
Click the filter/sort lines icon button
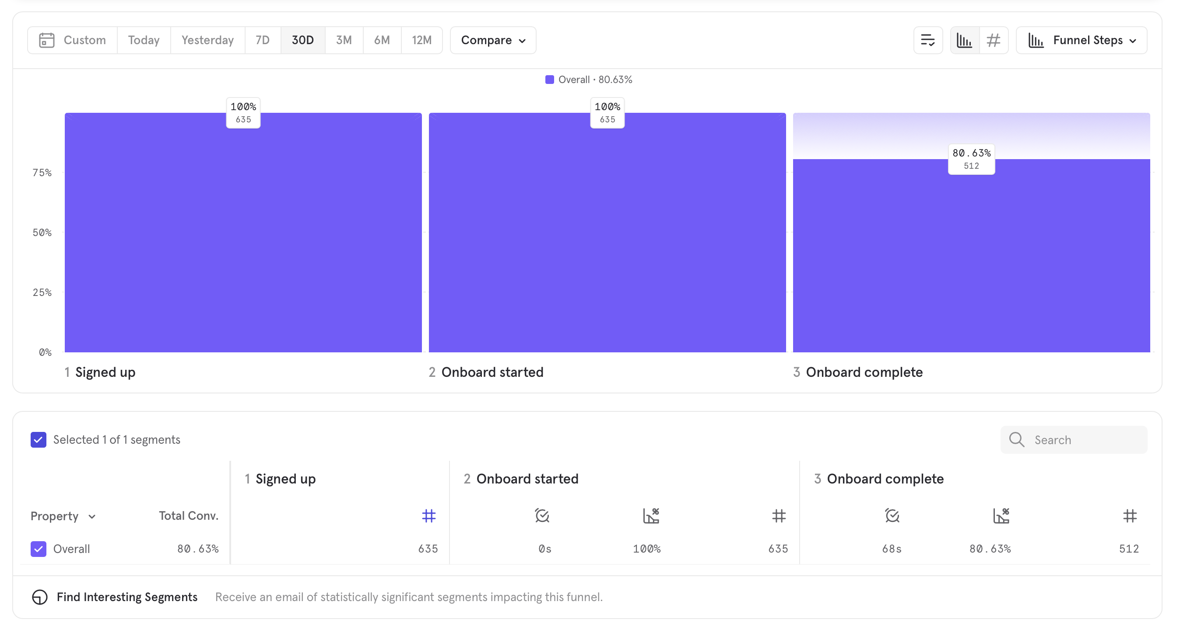tap(927, 40)
